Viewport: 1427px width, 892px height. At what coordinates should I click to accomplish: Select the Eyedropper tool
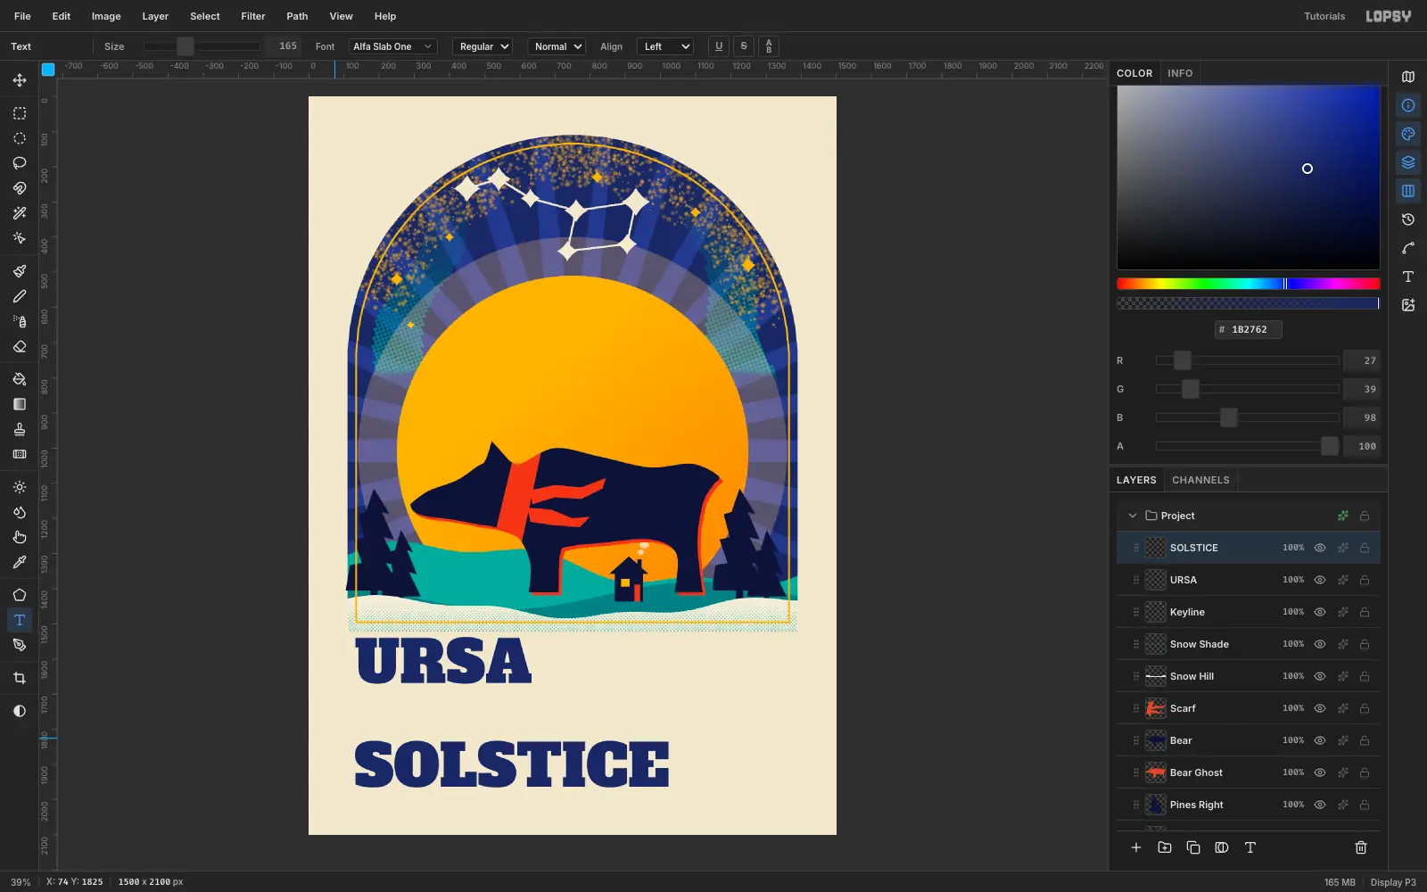[x=20, y=562]
